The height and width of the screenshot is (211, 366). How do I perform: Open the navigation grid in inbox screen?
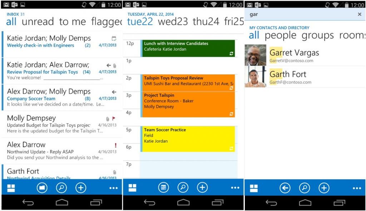11,188
